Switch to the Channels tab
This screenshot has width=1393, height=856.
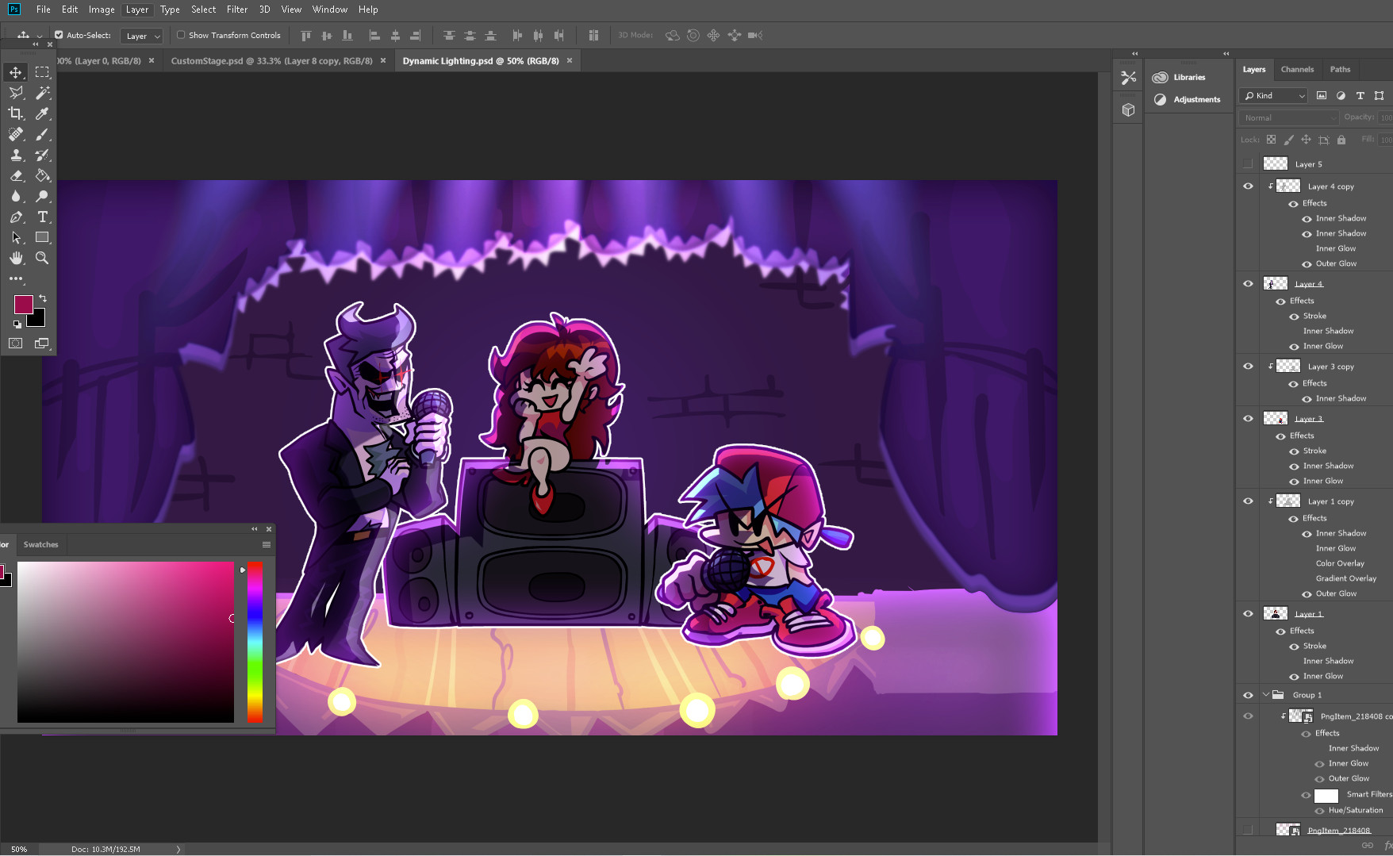[1297, 69]
